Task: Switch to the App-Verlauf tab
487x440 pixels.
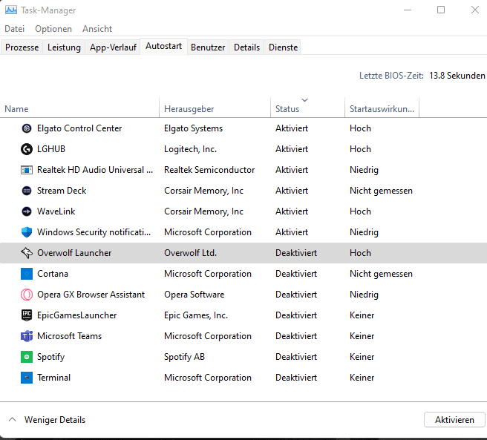Action: pos(113,47)
